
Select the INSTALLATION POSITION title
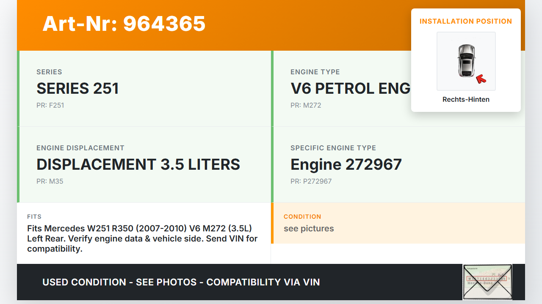tap(466, 21)
